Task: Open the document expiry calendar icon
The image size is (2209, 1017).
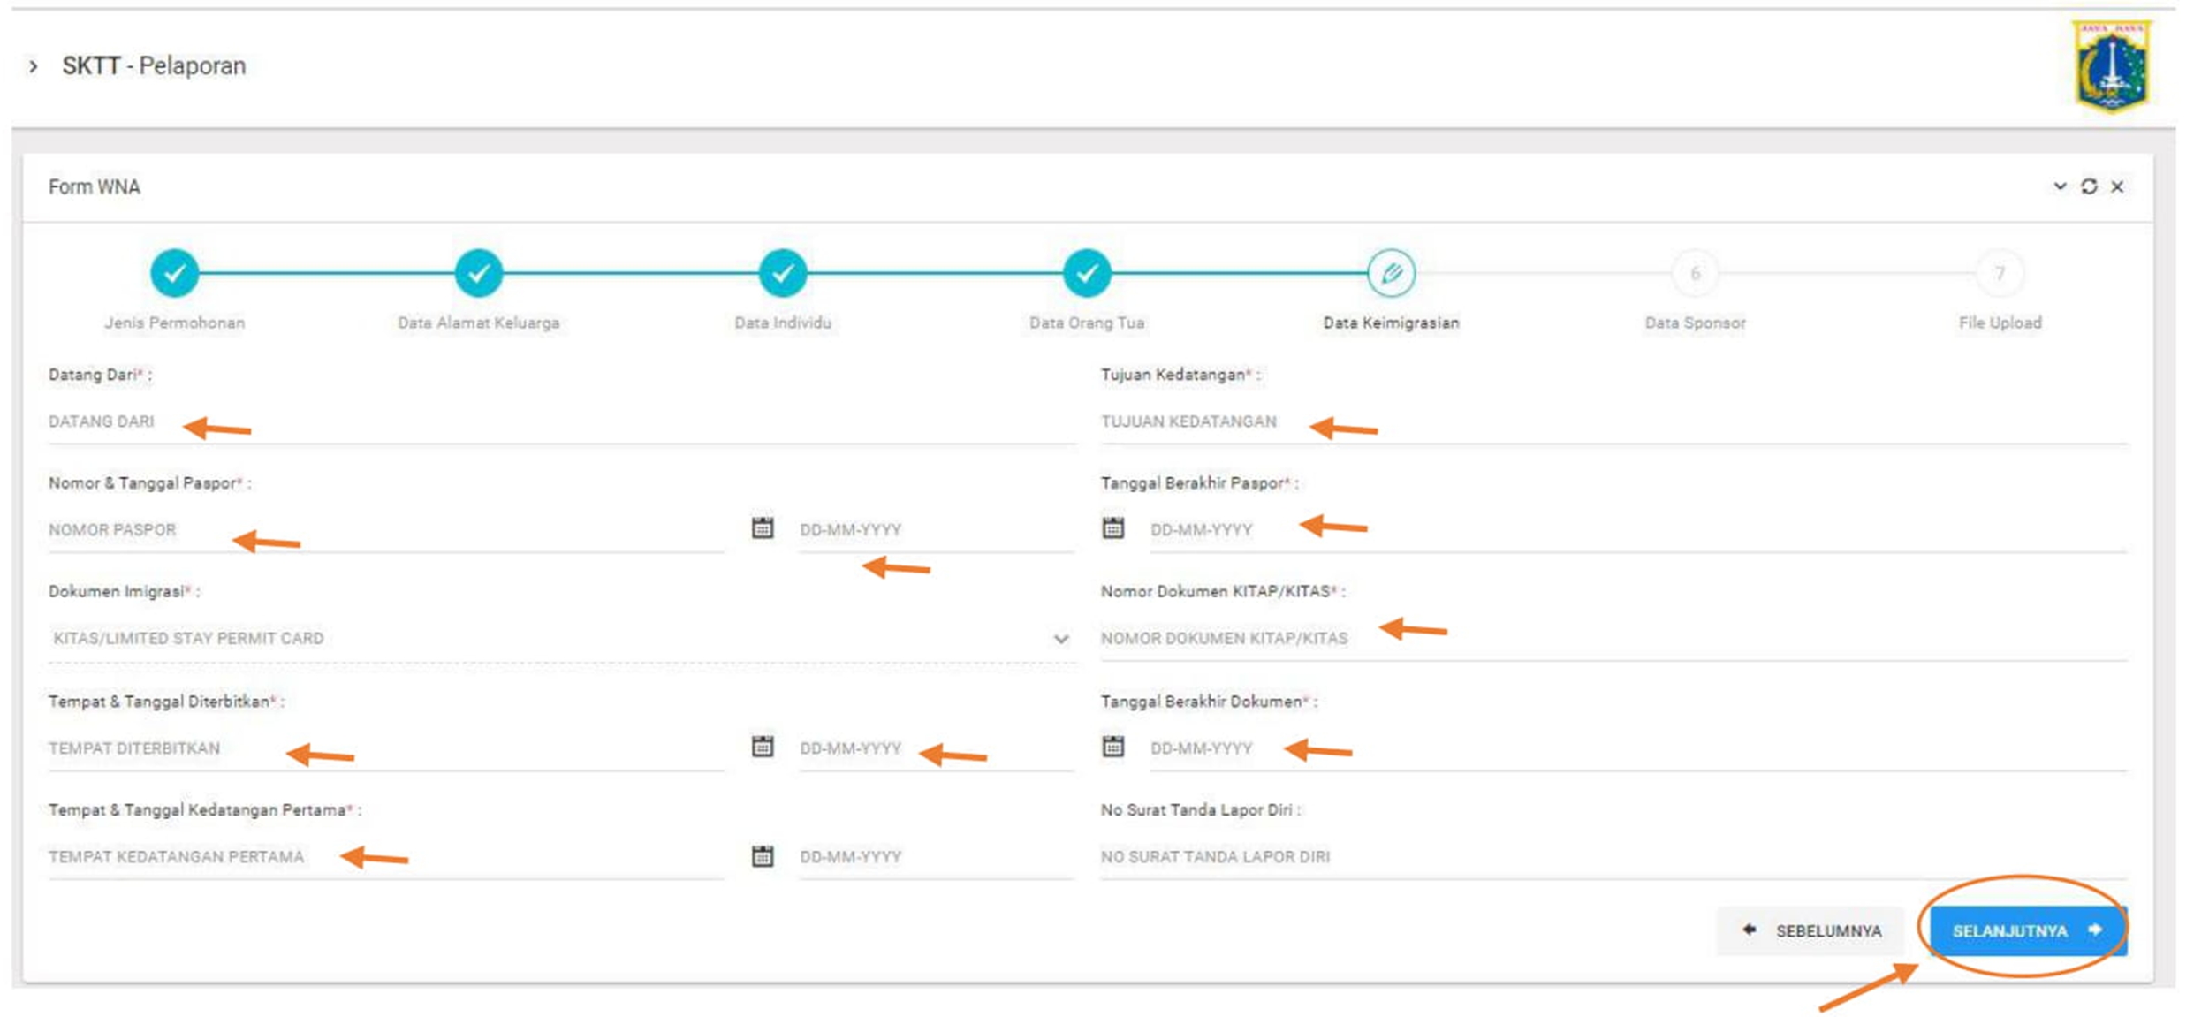Action: (1112, 747)
